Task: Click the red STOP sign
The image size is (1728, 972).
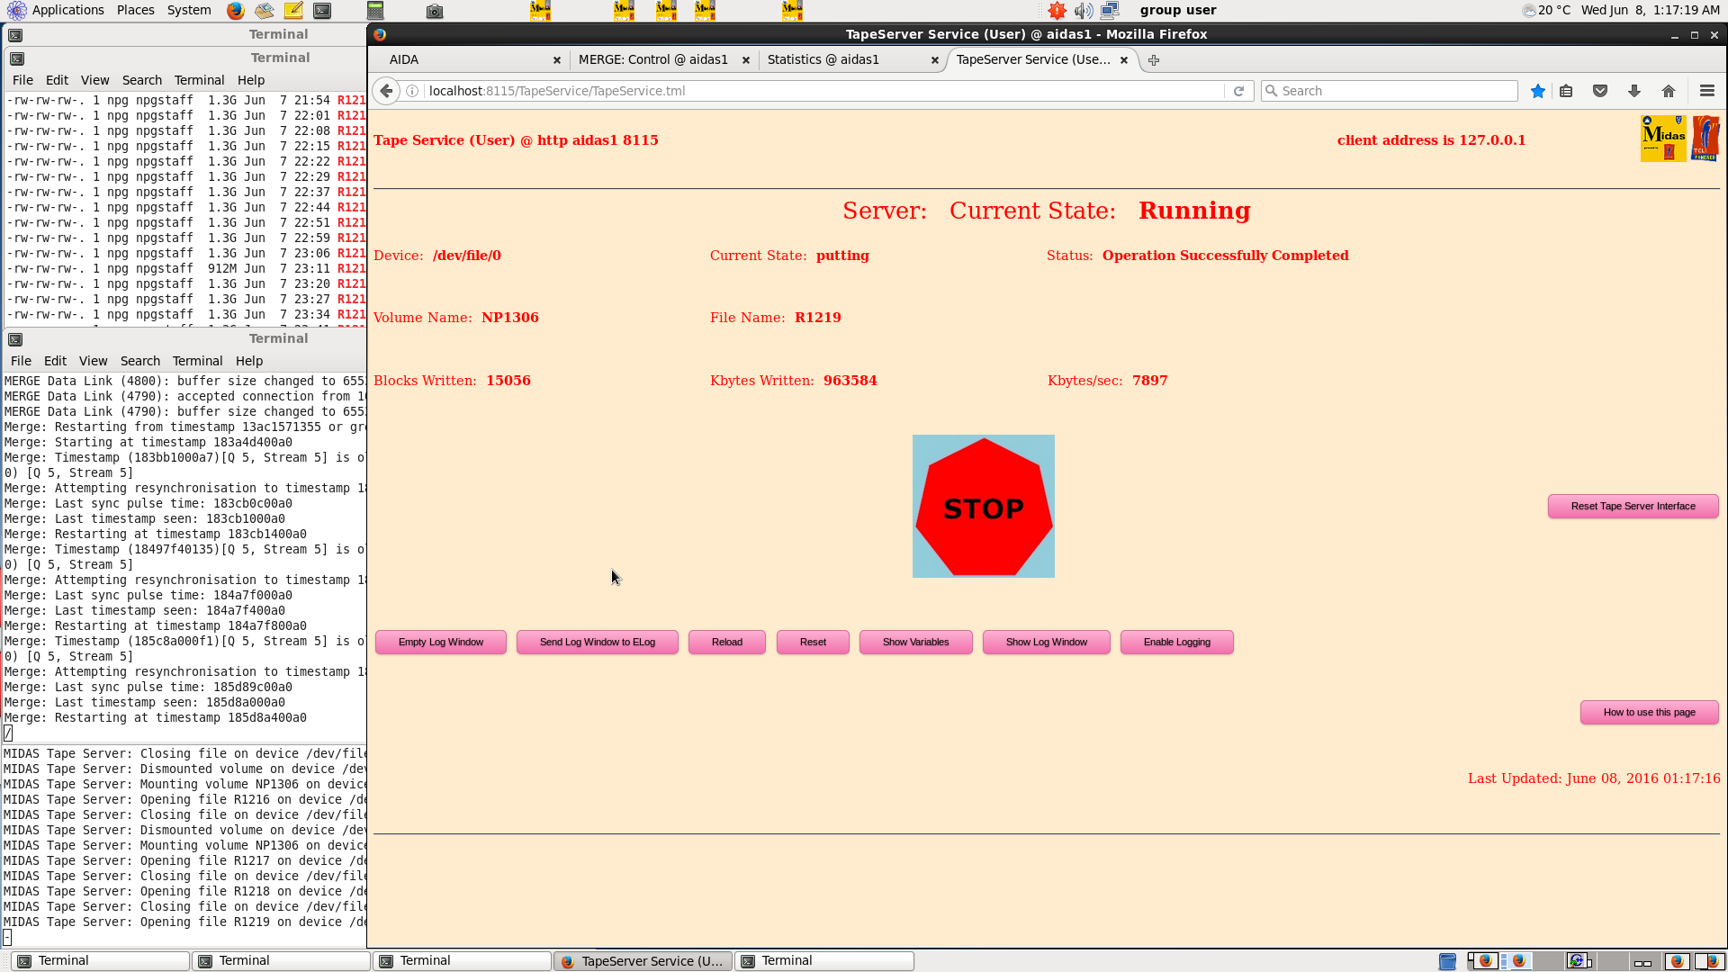Action: tap(983, 507)
